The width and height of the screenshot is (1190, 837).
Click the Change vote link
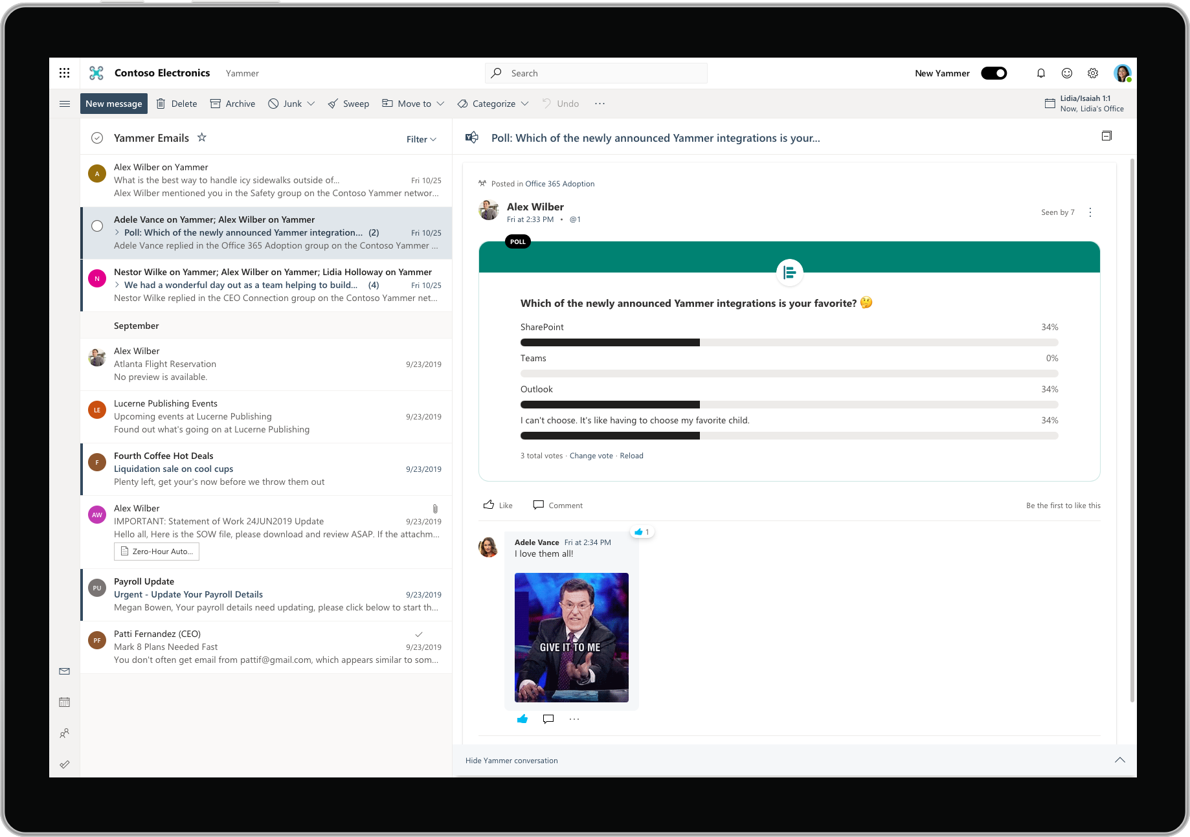(x=591, y=456)
